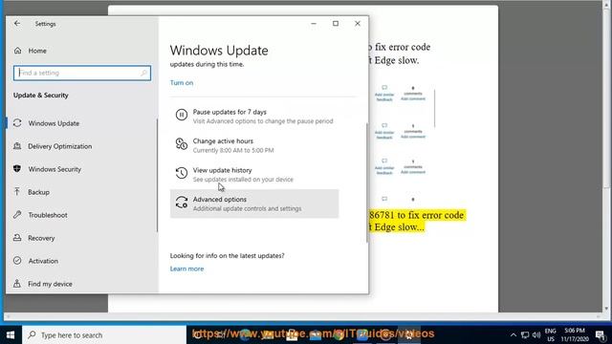Open the volume control tray icon
Screen dimensions: 612x344
pyautogui.click(x=536, y=335)
